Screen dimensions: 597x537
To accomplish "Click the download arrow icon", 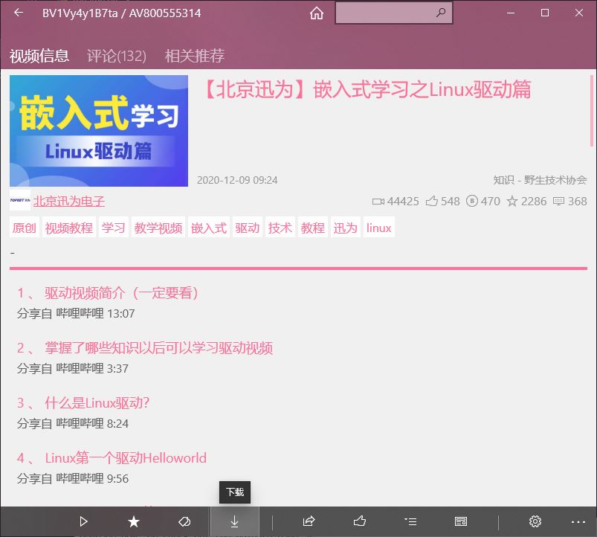I will pyautogui.click(x=234, y=521).
